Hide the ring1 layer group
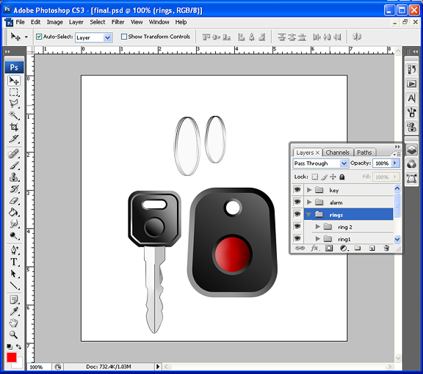Viewport: 423px width, 374px height. click(297, 238)
